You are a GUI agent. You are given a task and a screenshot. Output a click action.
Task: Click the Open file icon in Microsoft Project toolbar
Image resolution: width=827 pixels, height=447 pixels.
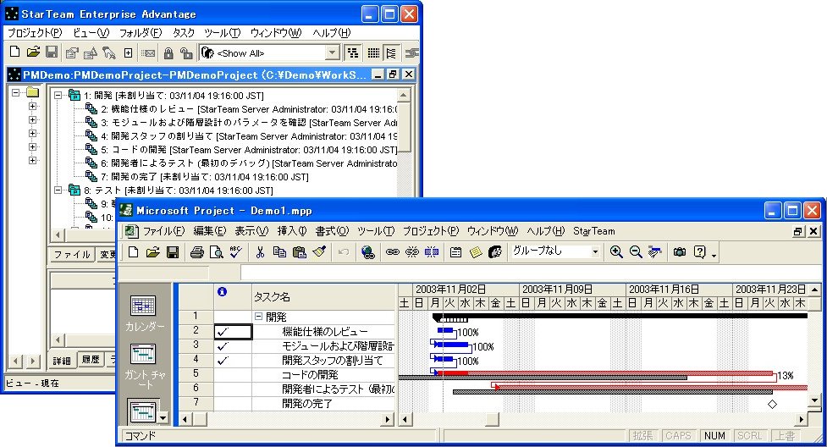(x=152, y=252)
